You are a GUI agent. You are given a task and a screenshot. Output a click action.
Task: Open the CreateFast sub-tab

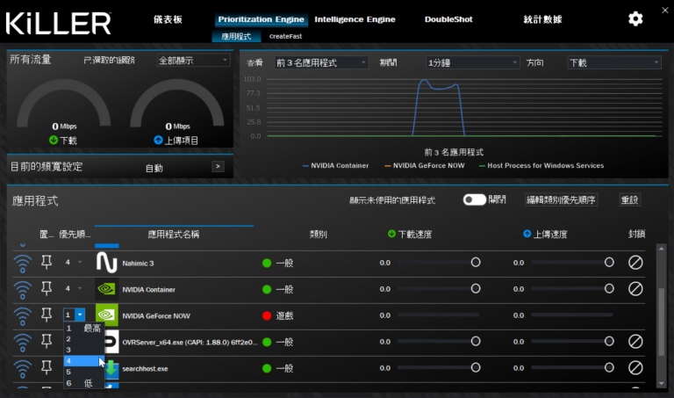click(285, 37)
